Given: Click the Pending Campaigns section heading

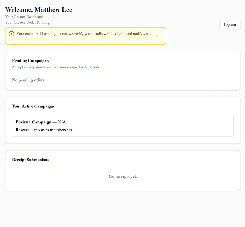Looking at the screenshot, I should (x=30, y=61).
